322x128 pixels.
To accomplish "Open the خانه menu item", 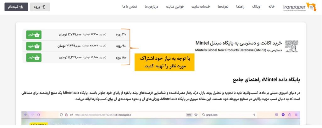I will (x=271, y=7).
